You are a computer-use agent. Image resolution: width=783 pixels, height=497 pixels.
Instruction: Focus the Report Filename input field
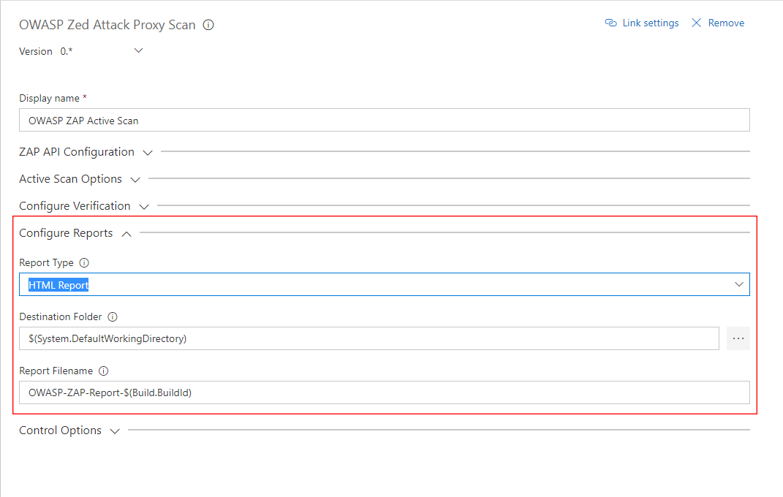[384, 392]
